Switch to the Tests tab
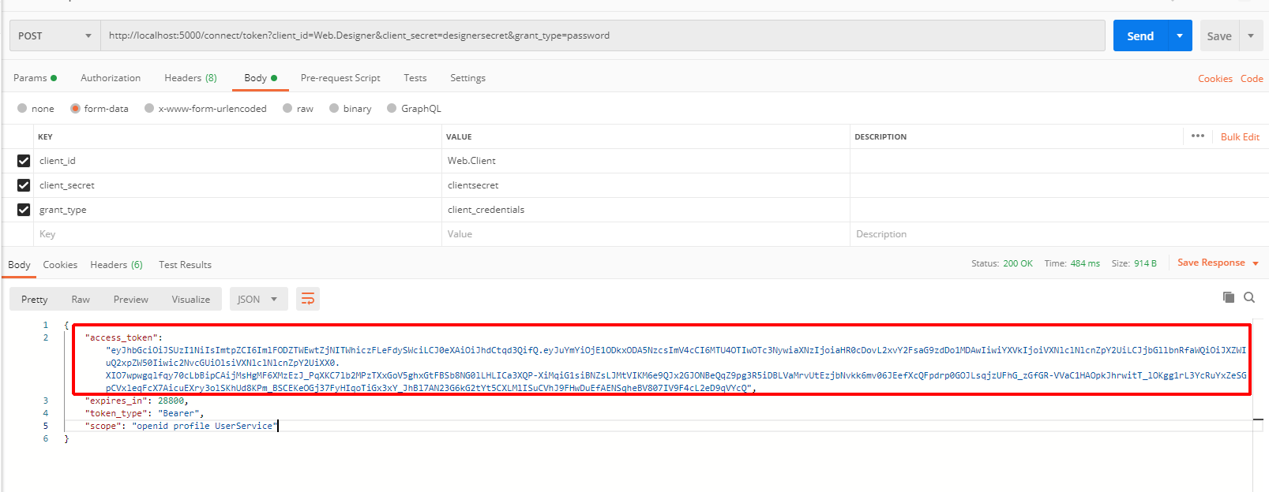Screen dimensions: 1269x492 coord(415,78)
